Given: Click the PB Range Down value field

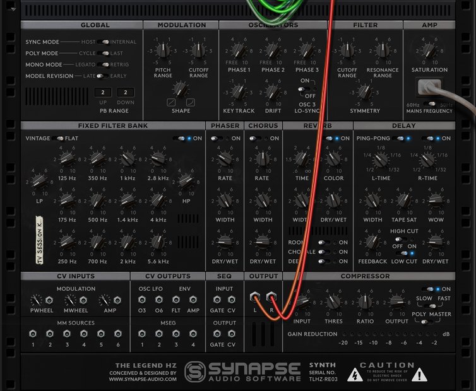Looking at the screenshot, I should 125,93.
